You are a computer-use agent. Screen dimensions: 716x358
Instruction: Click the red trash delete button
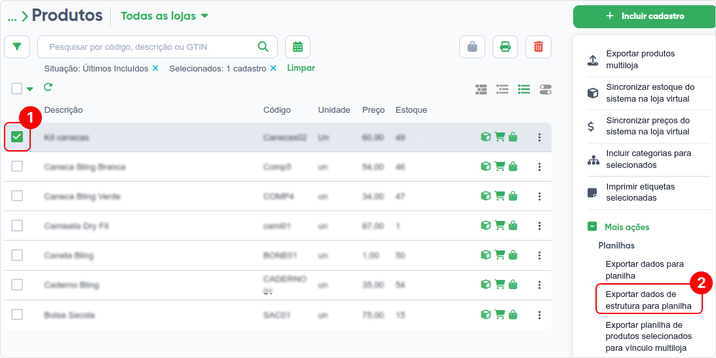(538, 47)
